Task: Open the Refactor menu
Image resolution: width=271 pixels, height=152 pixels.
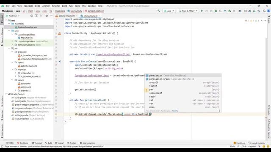Action: [x=56, y=6]
